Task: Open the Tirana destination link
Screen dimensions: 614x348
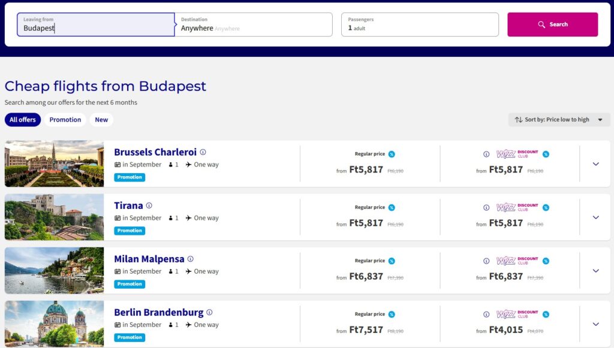Action: [x=128, y=205]
